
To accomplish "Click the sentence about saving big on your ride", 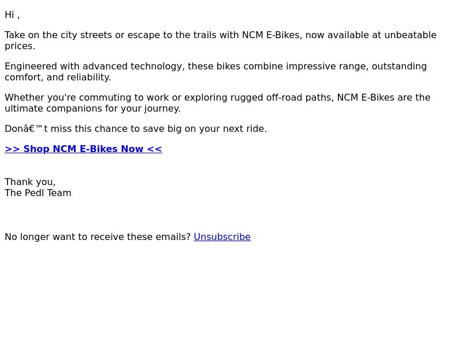I will 136,129.
